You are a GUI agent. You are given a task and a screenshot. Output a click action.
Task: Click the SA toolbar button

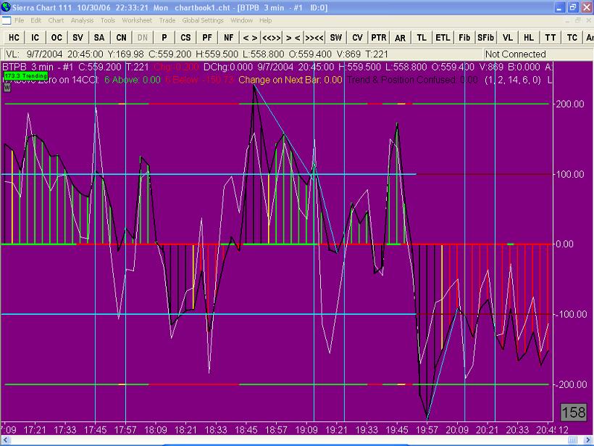tap(99, 38)
